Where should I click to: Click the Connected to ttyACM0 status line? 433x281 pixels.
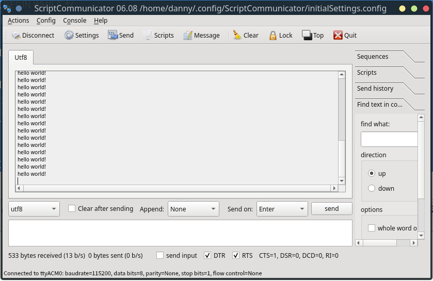(x=133, y=273)
